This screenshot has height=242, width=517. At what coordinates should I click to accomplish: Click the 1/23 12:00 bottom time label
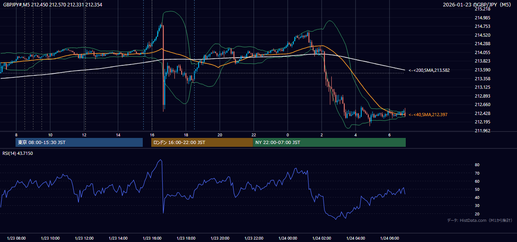(85, 238)
